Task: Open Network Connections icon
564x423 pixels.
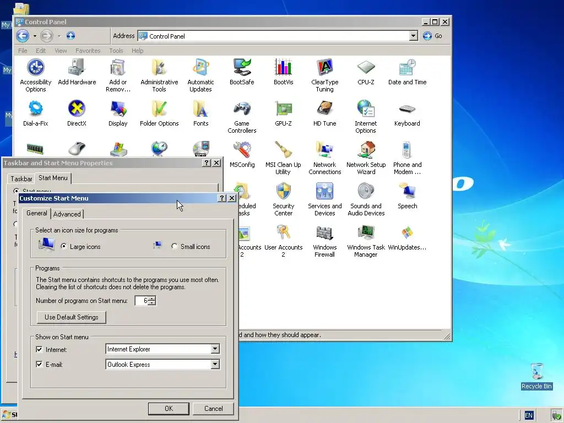Action: 324,158
